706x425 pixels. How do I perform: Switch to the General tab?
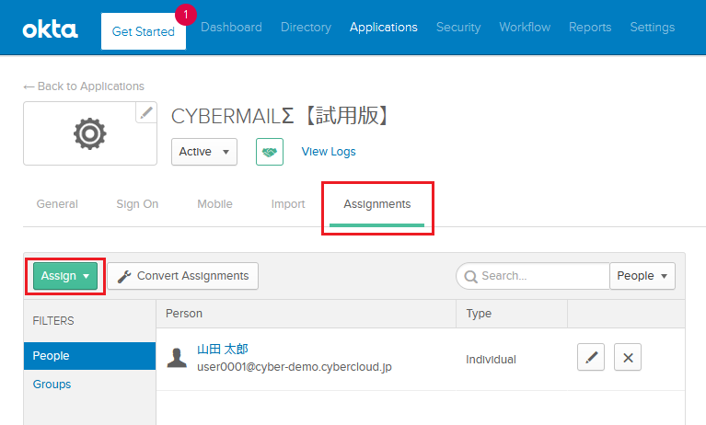[x=57, y=204]
